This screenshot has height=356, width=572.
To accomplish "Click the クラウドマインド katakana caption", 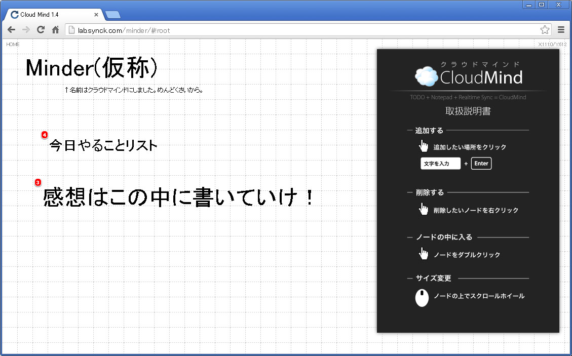I will [480, 64].
